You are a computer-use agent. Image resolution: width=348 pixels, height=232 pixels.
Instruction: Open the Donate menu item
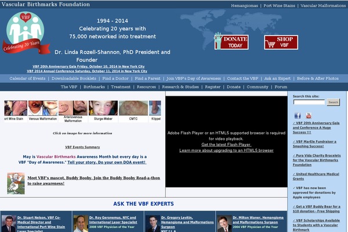(x=234, y=87)
